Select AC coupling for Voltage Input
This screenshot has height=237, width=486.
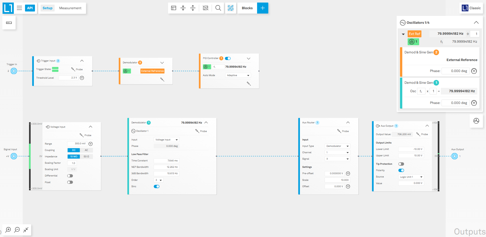point(86,150)
